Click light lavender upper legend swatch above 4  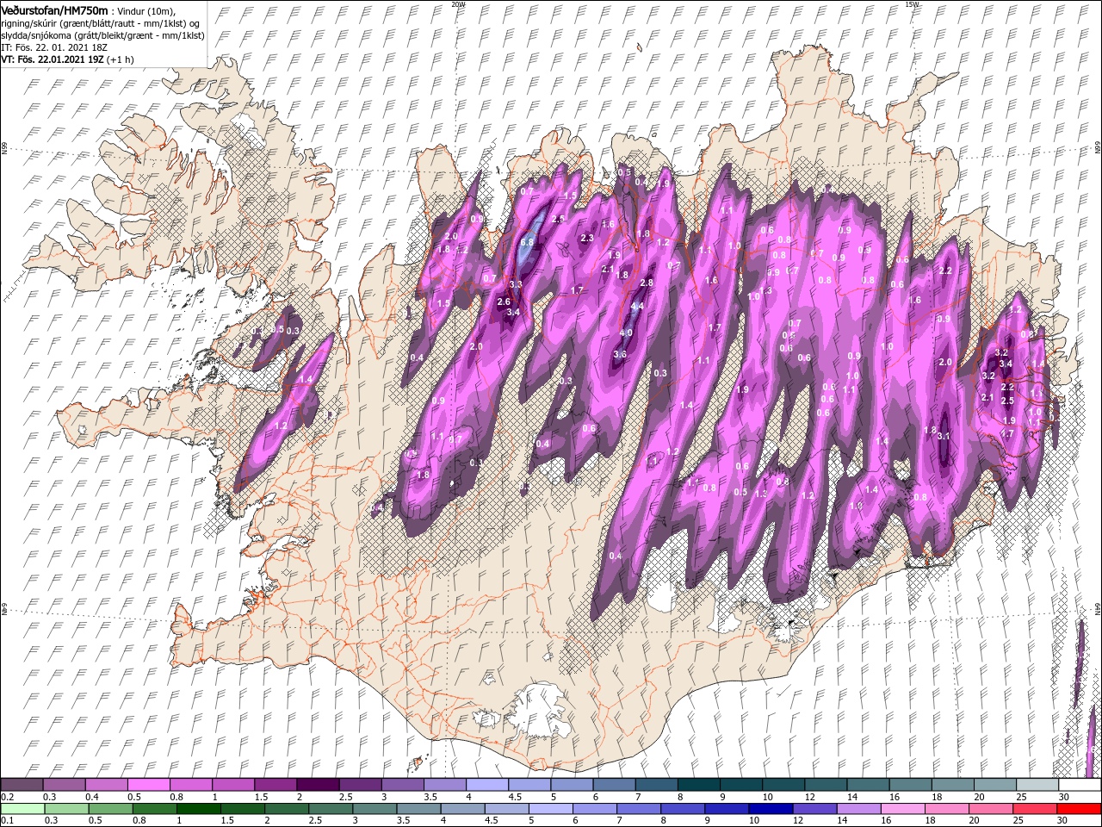pyautogui.click(x=487, y=785)
